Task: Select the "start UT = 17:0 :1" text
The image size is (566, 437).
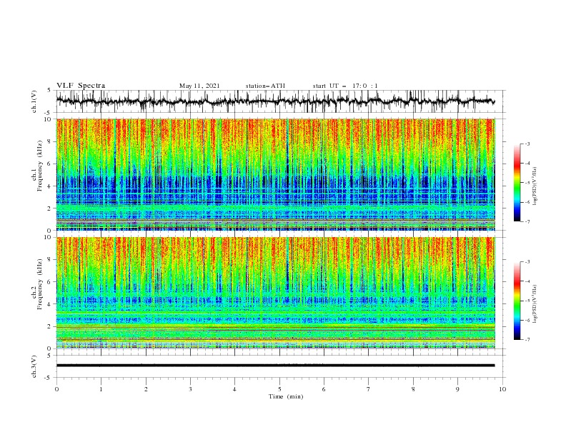Action: (345, 86)
